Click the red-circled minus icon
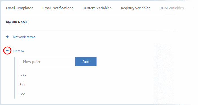This screenshot has height=105, width=198. (x=7, y=51)
